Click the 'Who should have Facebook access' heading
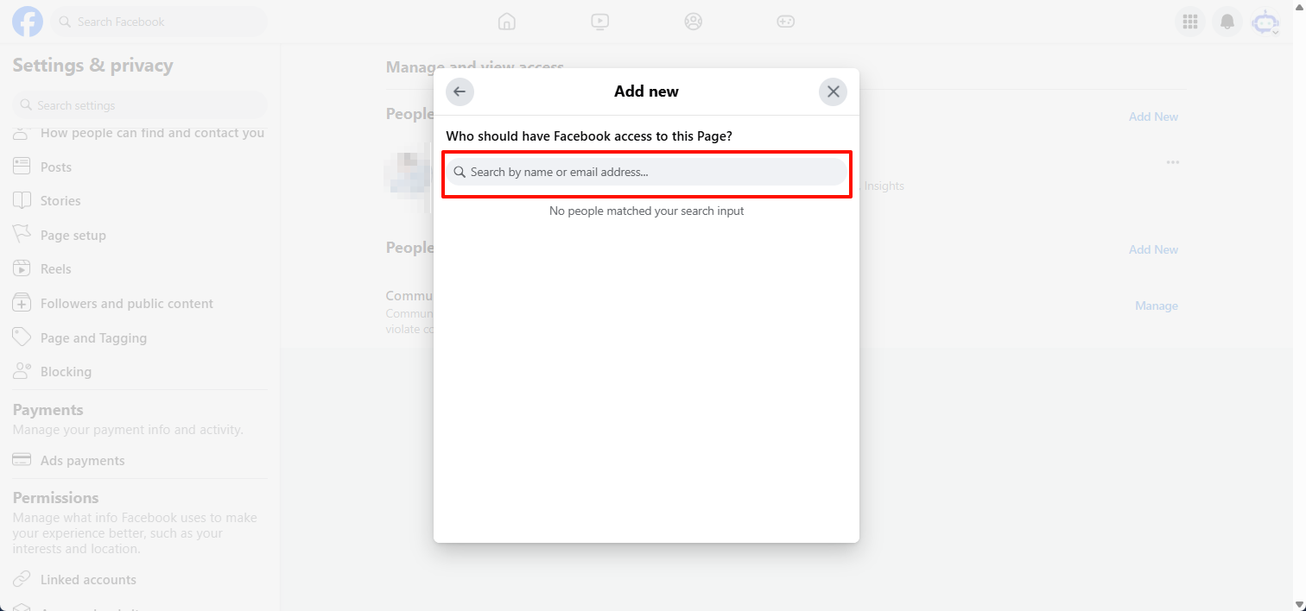This screenshot has height=611, width=1306. 589,136
